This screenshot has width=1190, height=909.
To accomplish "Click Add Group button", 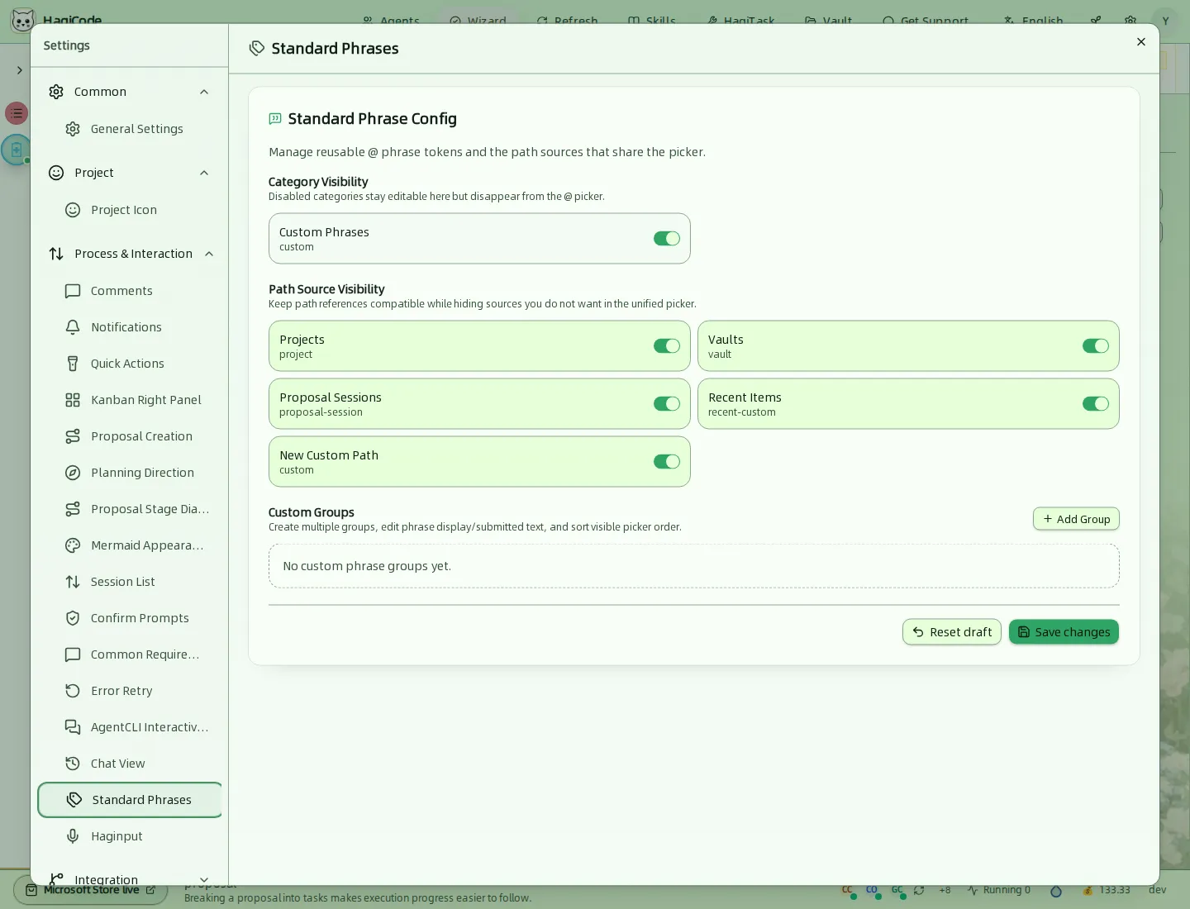I will [x=1076, y=519].
